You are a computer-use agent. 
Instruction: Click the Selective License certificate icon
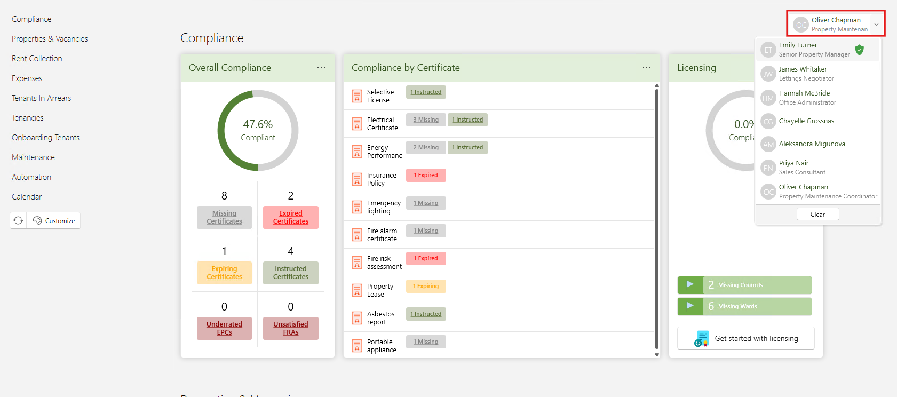click(x=357, y=96)
